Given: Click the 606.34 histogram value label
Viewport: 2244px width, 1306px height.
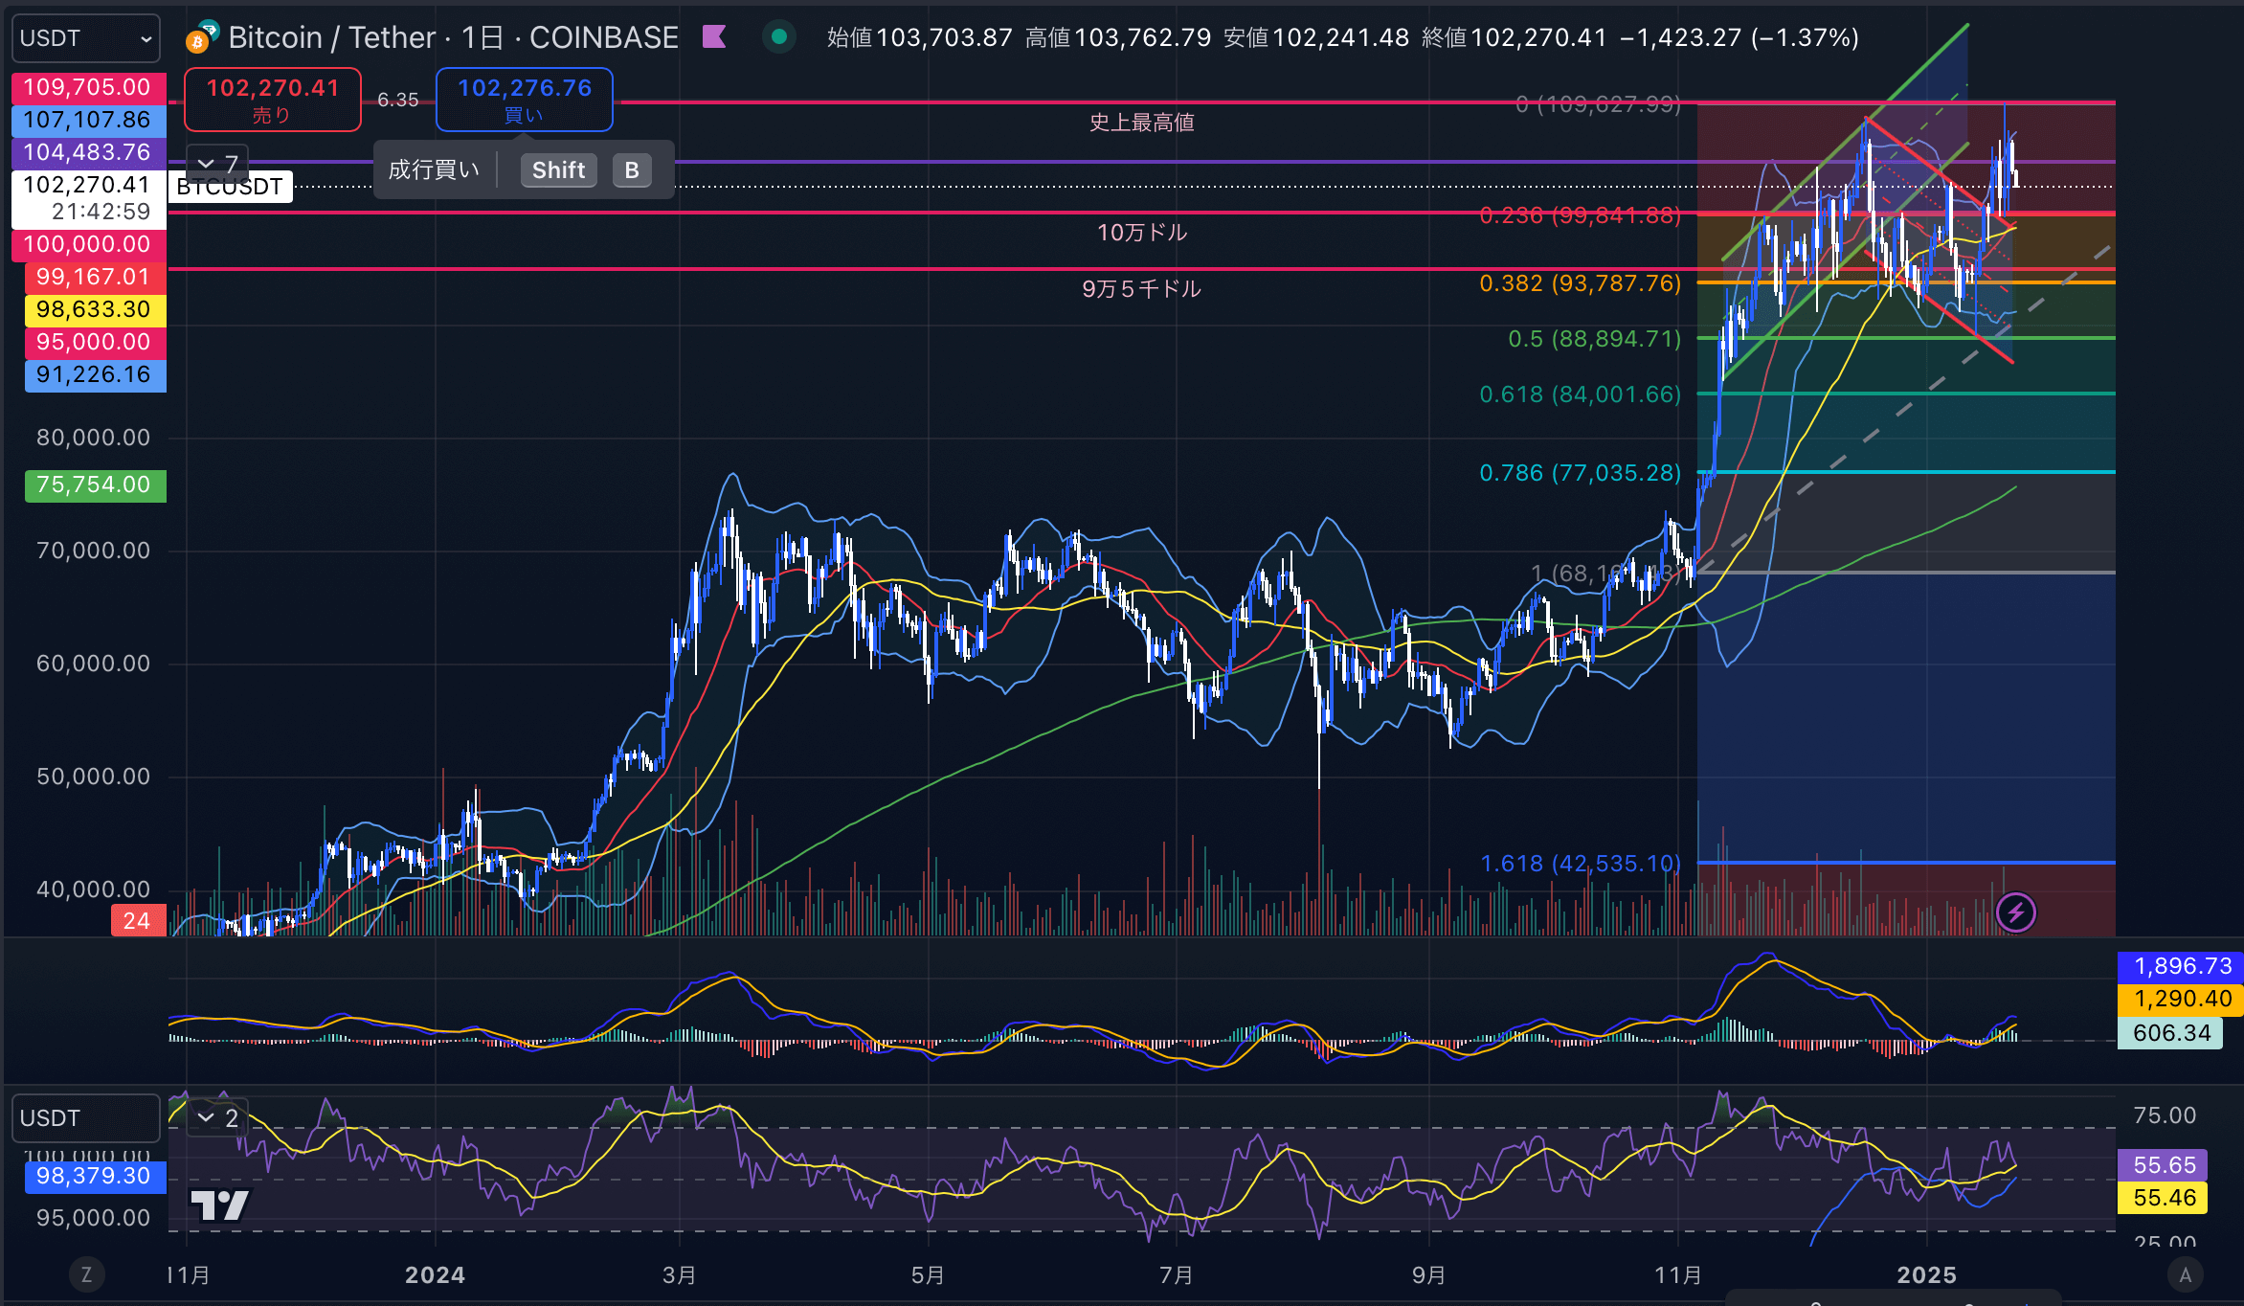Looking at the screenshot, I should (2170, 1033).
